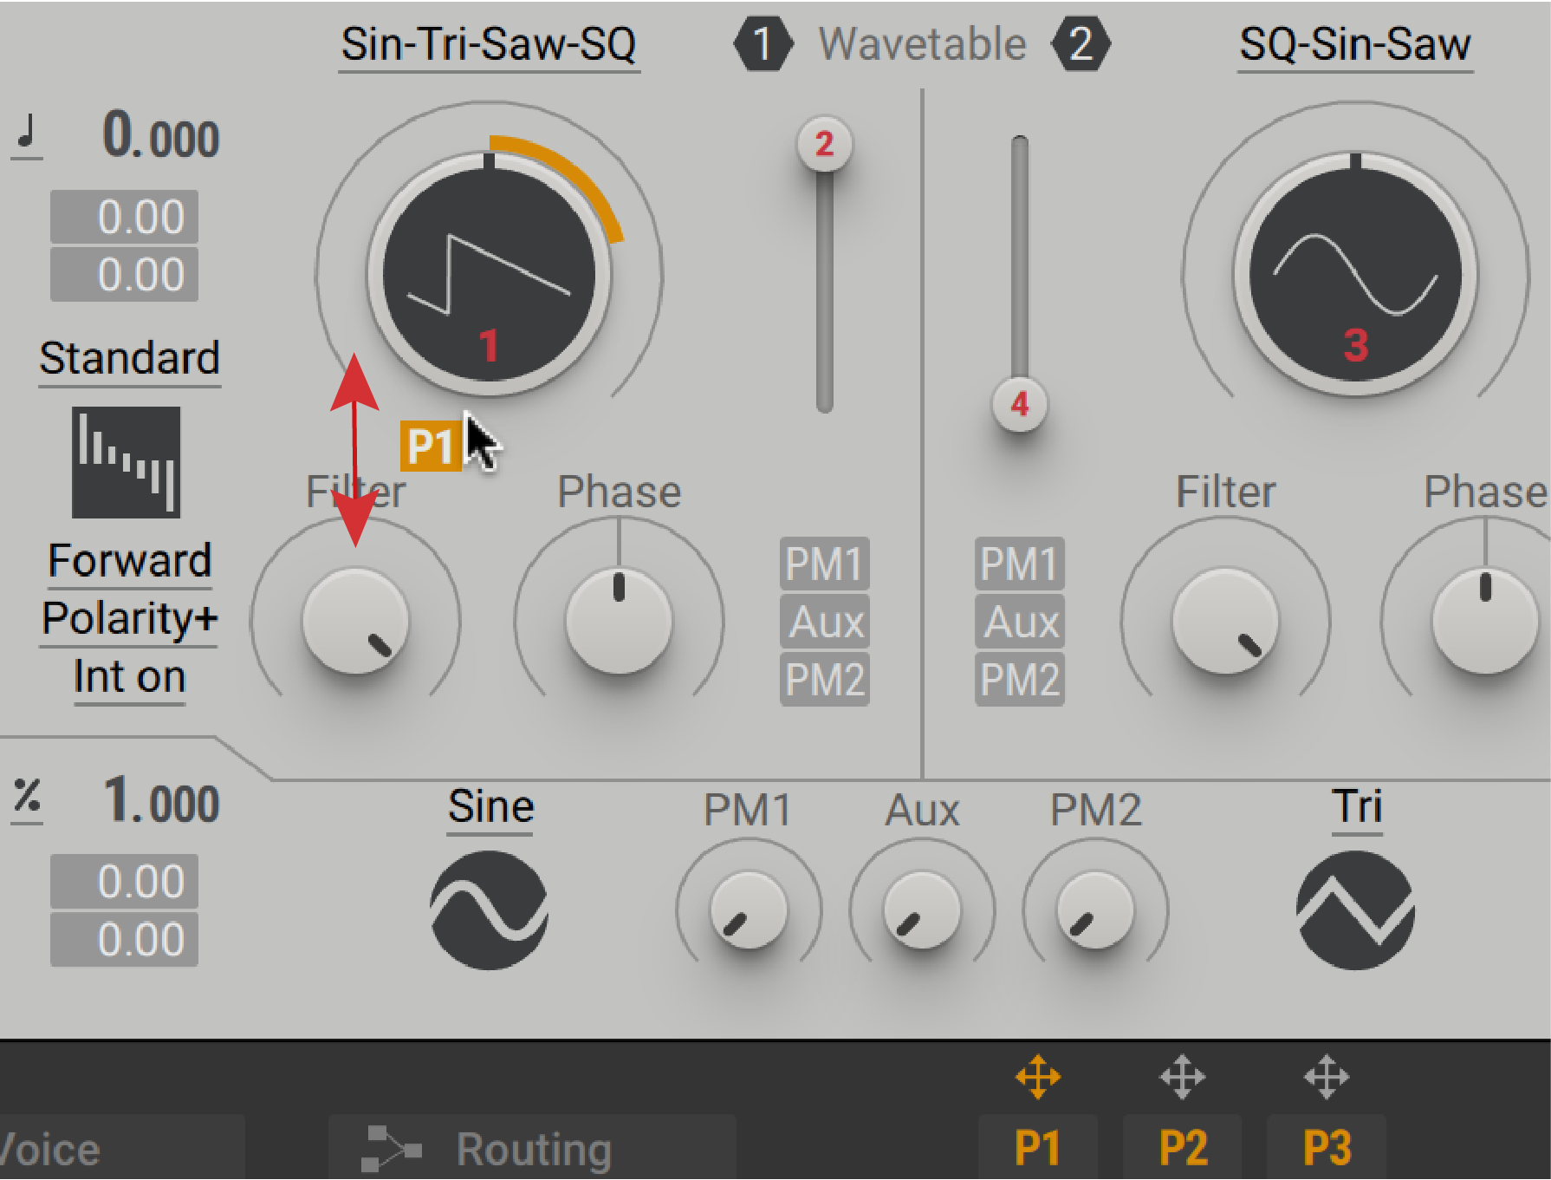Click the move handle above P1
Screen dimensions: 1551x1180
(1037, 1078)
